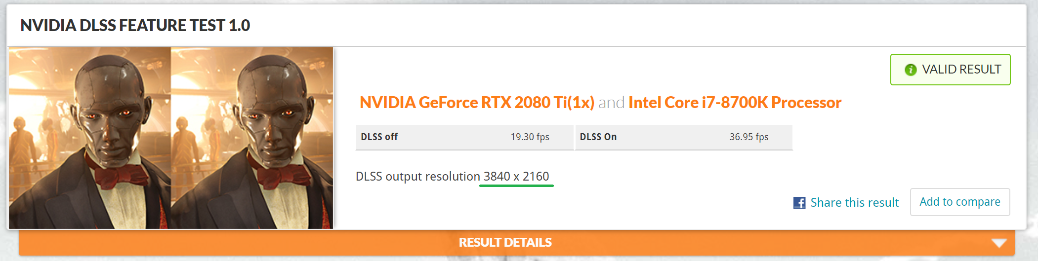Click the right robot comparison thumbnail
Screen dimensions: 1038x261
click(252, 138)
